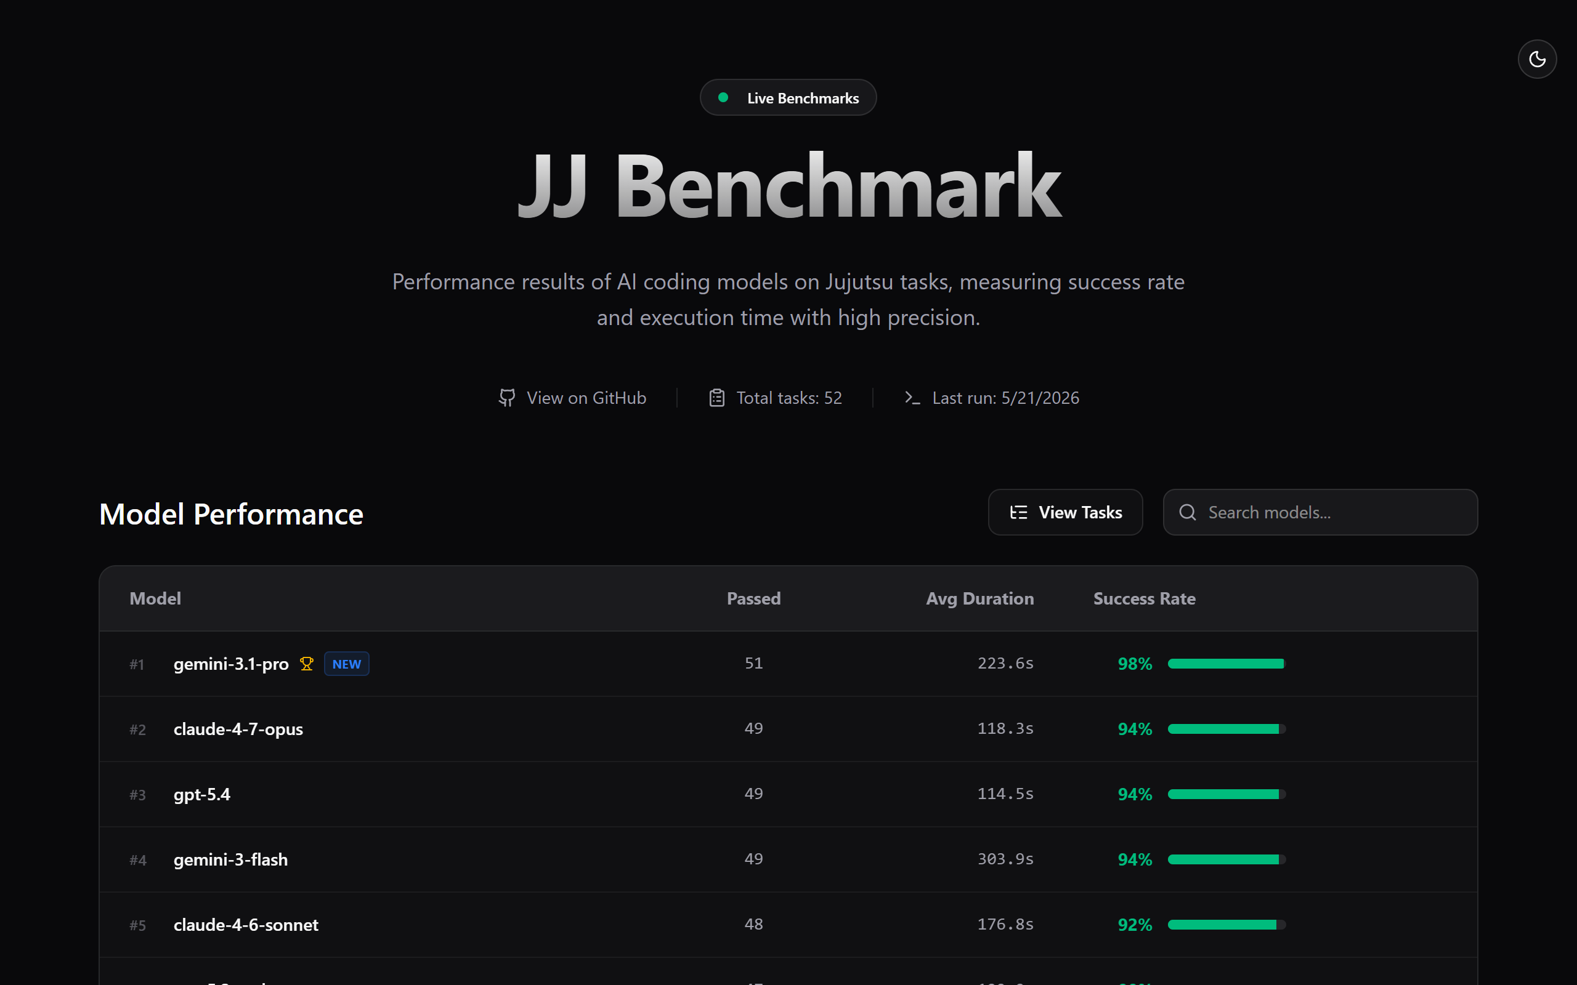Image resolution: width=1577 pixels, height=985 pixels.
Task: Click the GitHub fork icon
Action: pos(507,398)
